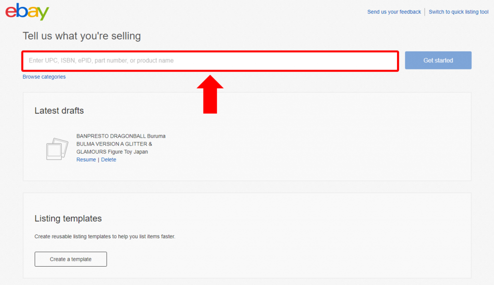This screenshot has width=494, height=285.
Task: Click the separator between Resume and Delete
Action: click(x=98, y=160)
